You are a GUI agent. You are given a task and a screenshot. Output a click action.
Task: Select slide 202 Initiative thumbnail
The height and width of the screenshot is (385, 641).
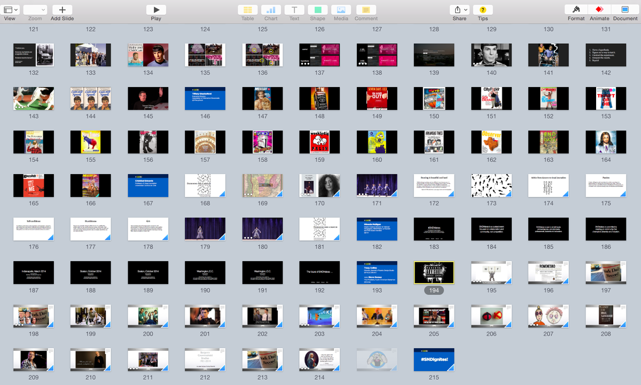[x=262, y=316]
